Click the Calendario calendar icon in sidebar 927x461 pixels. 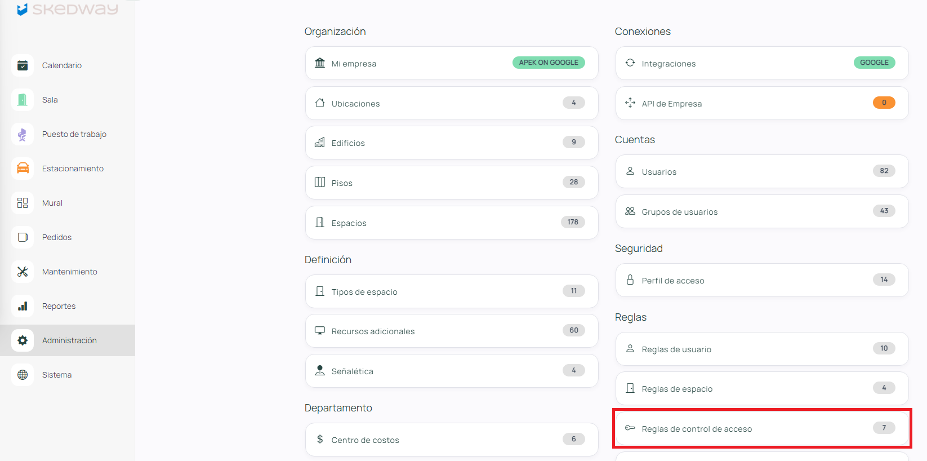23,66
